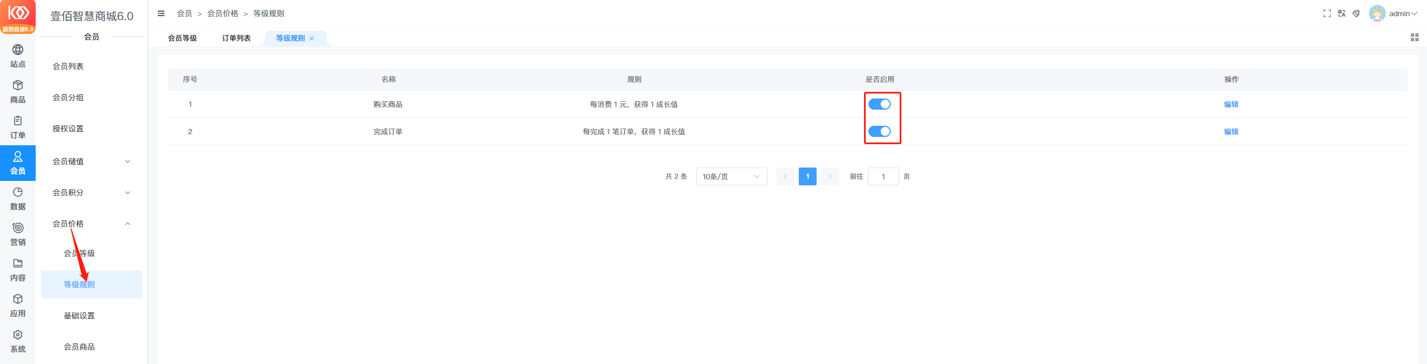Go to previous page arrow
The width and height of the screenshot is (1427, 364).
click(785, 176)
